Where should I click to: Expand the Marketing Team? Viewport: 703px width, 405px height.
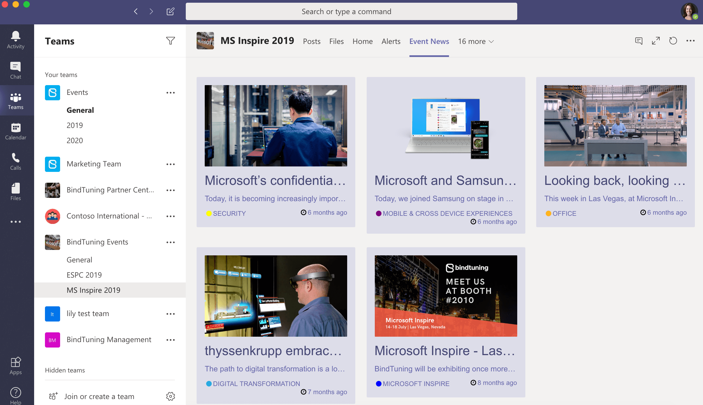[x=94, y=164]
